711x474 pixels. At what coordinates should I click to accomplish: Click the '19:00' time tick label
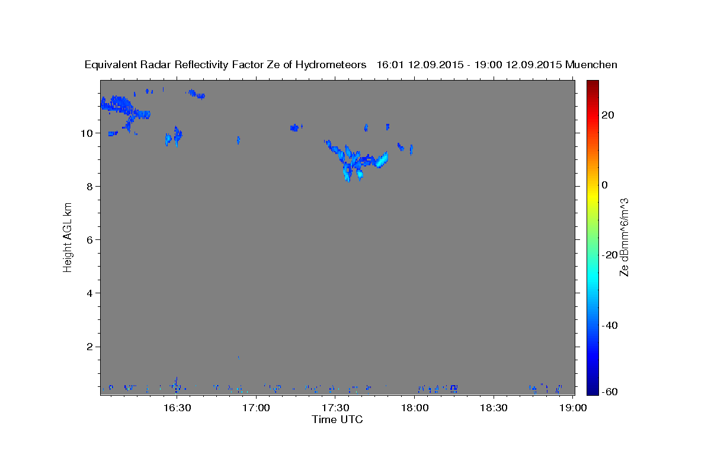573,408
